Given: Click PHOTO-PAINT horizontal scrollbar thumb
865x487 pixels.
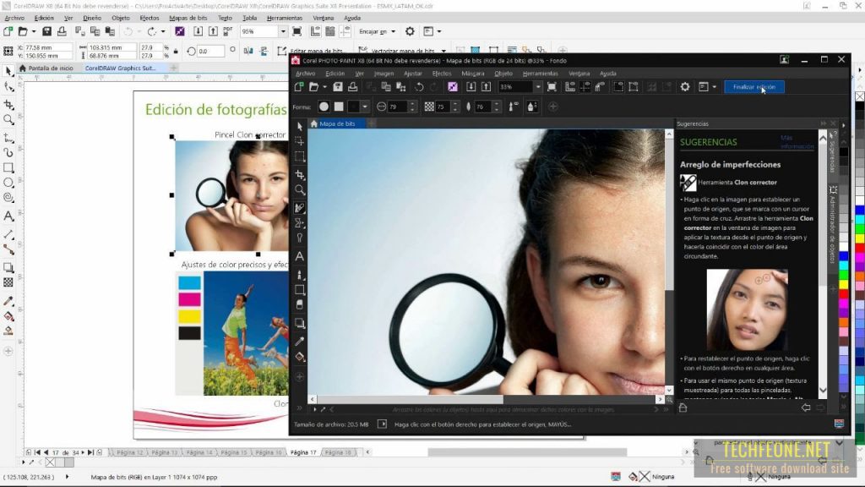Looking at the screenshot, I should click(x=410, y=399).
